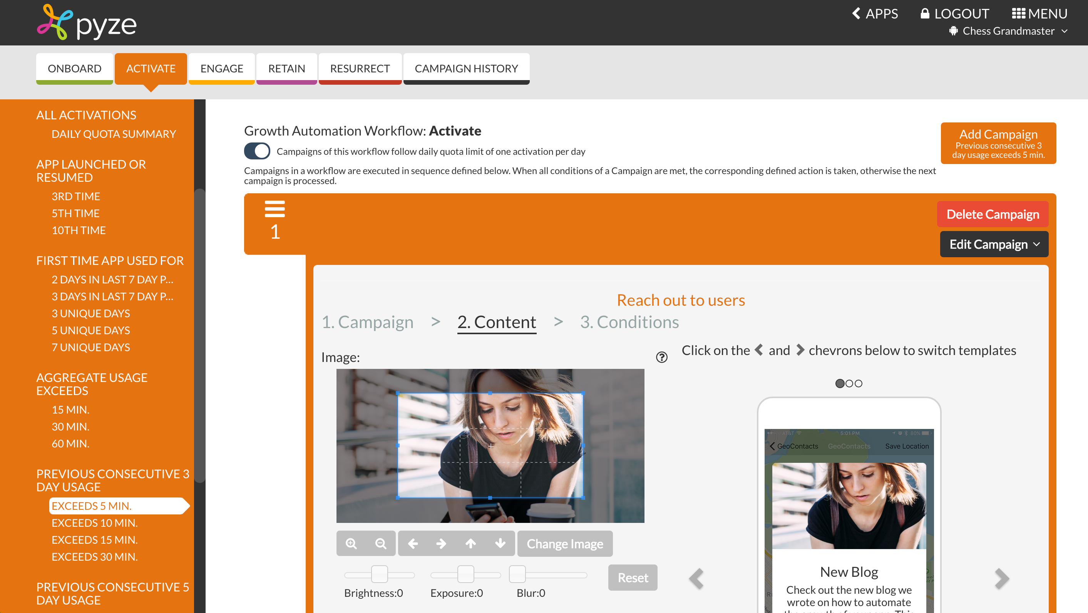Move image down with arrow icon
1088x613 pixels.
500,543
